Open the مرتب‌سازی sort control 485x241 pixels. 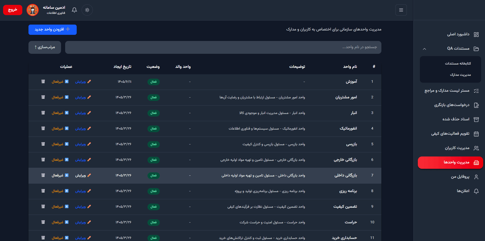(x=45, y=47)
